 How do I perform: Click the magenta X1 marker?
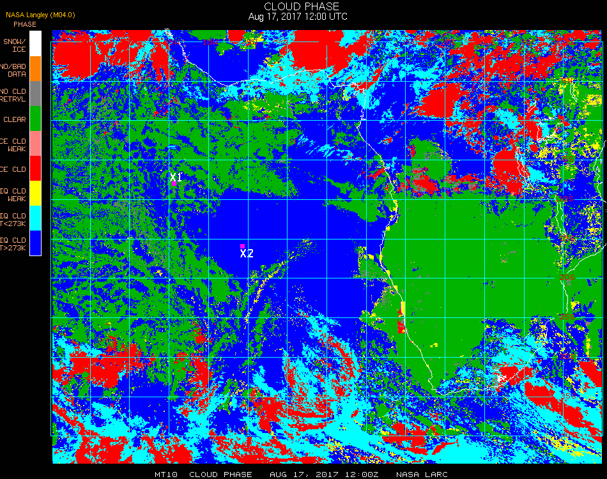174,183
